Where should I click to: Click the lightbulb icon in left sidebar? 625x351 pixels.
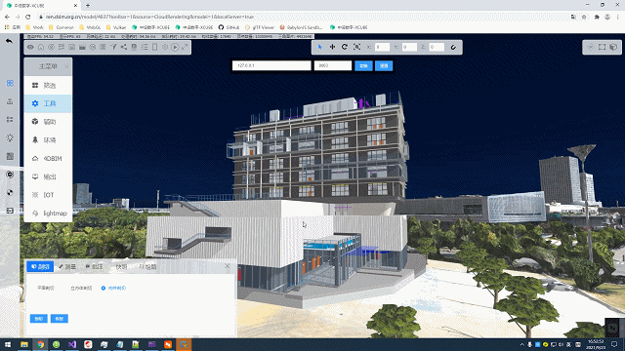click(x=10, y=137)
